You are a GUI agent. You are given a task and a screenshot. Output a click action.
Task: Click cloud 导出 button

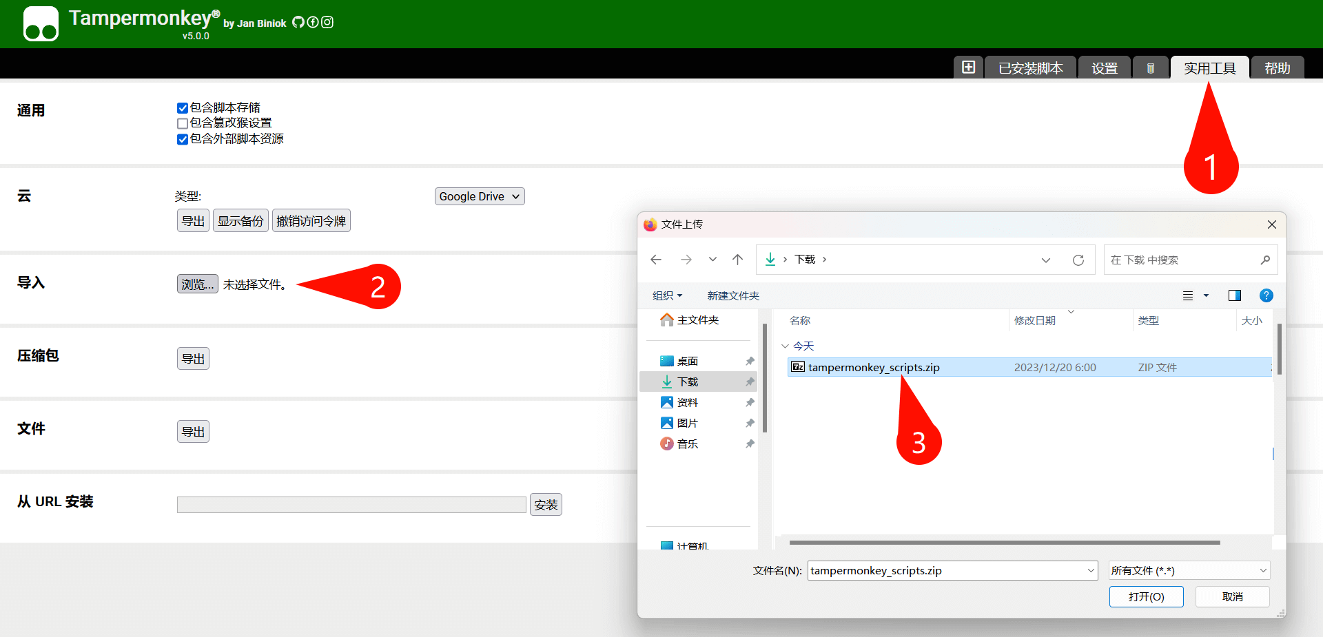[193, 220]
